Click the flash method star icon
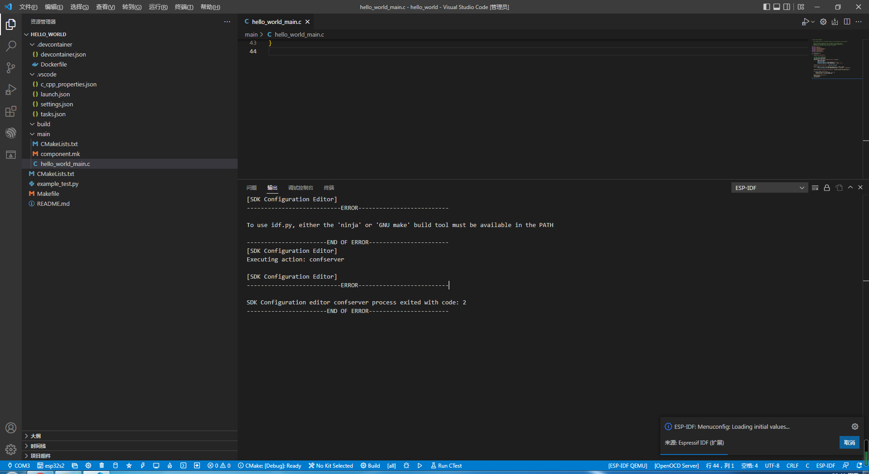 pos(129,465)
